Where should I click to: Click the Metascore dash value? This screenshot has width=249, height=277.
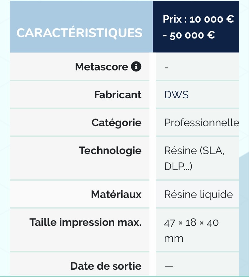coord(166,67)
